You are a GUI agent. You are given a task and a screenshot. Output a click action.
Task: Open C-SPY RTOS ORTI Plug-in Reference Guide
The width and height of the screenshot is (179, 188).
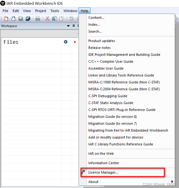pyautogui.click(x=127, y=110)
